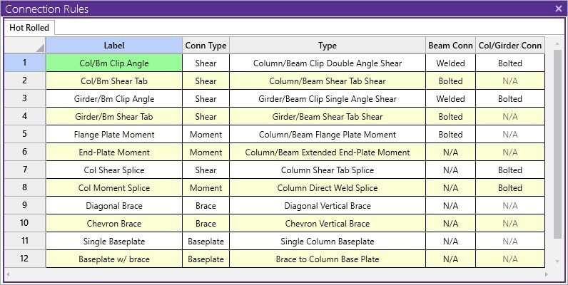Click the End-Plate Moment label cell

(114, 152)
